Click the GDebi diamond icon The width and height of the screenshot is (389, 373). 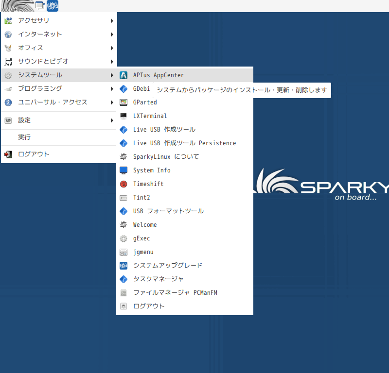pos(124,89)
